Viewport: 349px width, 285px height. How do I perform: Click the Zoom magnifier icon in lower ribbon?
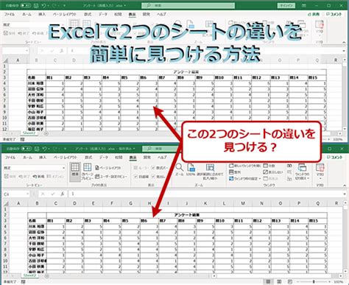pyautogui.click(x=180, y=169)
